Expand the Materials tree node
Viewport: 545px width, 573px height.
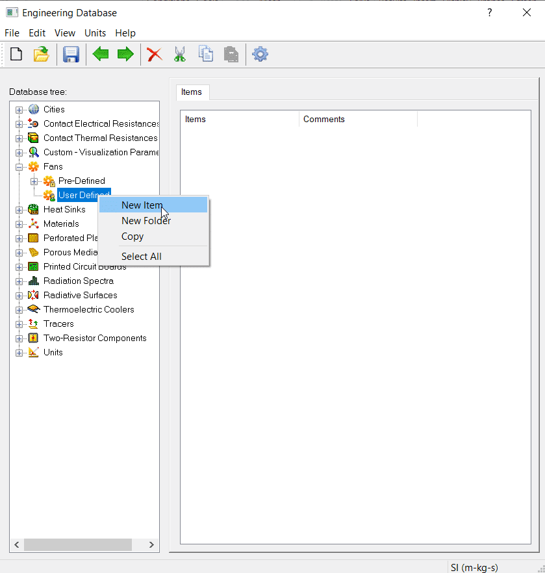coord(19,224)
